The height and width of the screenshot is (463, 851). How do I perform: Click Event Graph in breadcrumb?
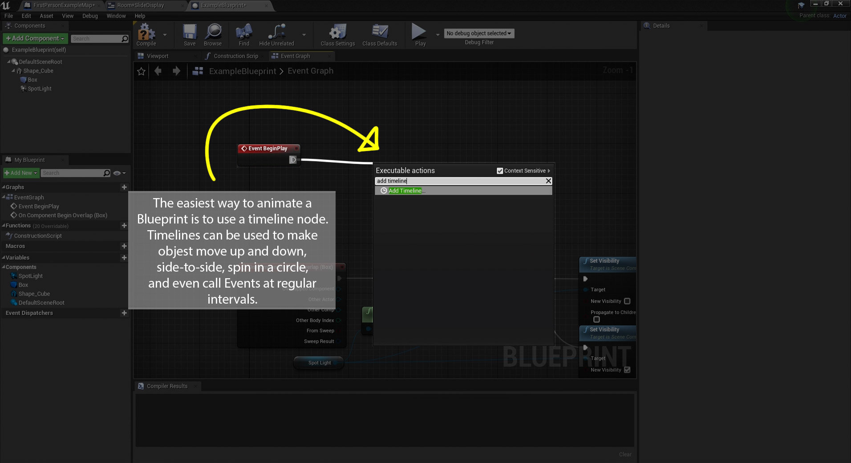pos(310,71)
